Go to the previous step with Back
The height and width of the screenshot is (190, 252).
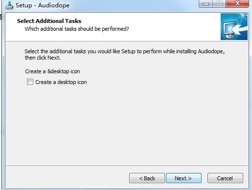147,178
